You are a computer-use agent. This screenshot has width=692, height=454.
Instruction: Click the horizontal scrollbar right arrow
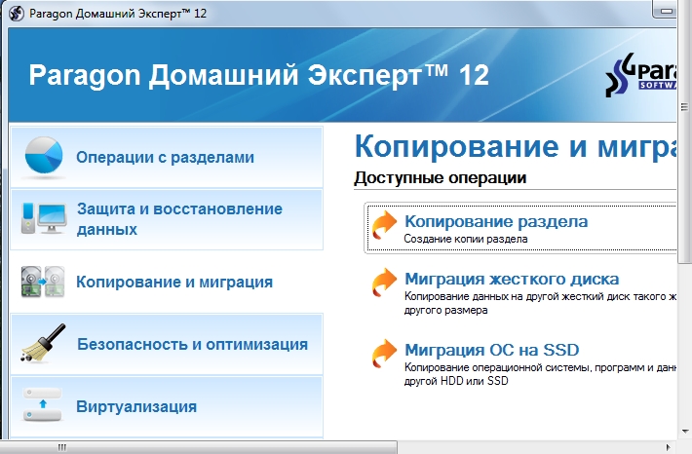[x=669, y=447]
